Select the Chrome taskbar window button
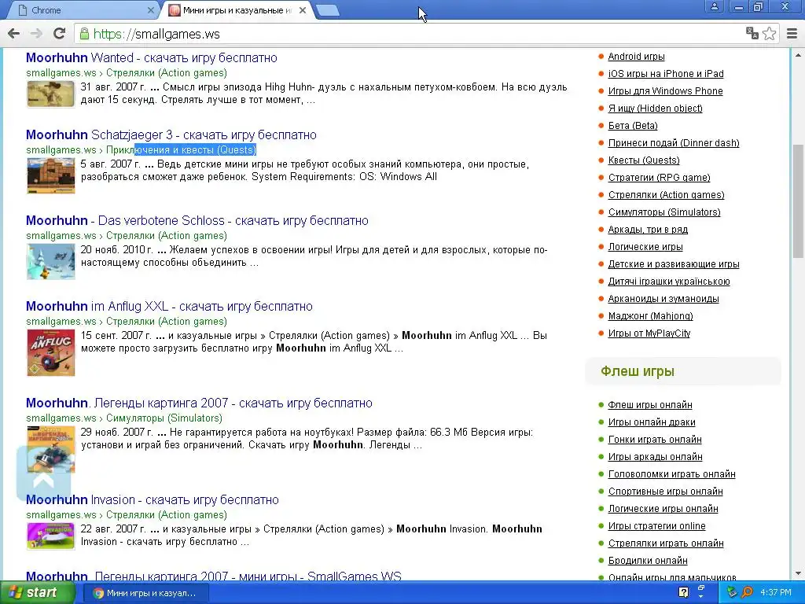805x604 pixels. pos(145,593)
